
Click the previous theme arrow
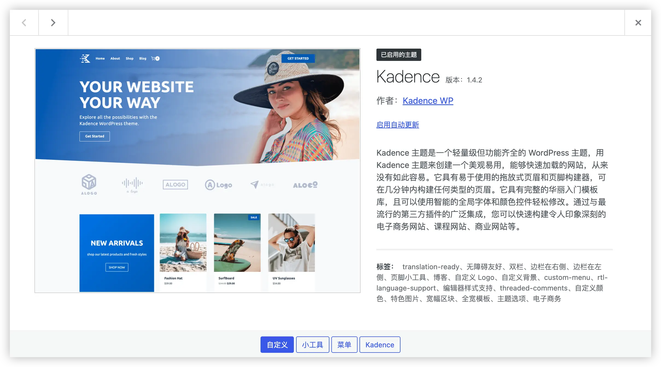click(x=24, y=23)
